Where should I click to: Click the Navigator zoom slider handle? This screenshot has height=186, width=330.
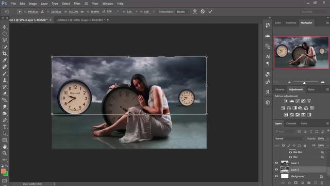pos(304,83)
